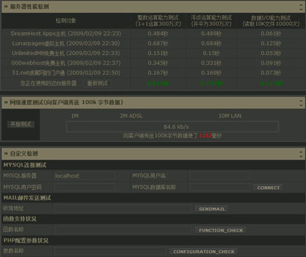Click the 数据I/O能力测试 column header
306x257 pixels.
pyautogui.click(x=271, y=20)
